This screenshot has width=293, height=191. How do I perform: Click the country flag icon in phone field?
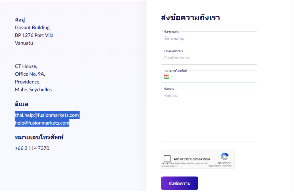pyautogui.click(x=166, y=77)
